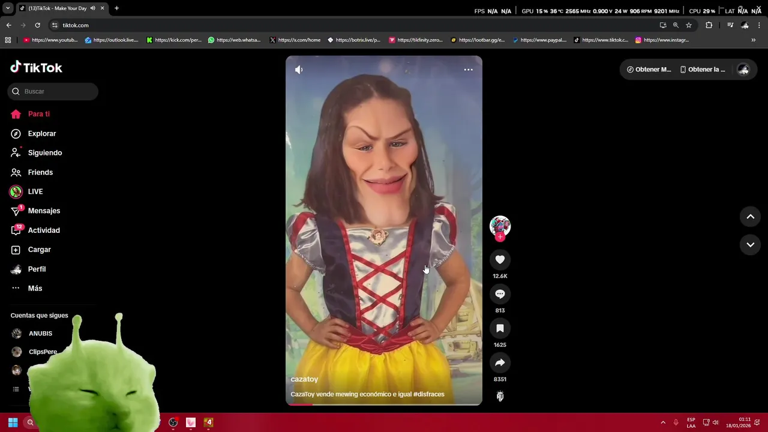768x432 pixels.
Task: Open the ANUBIS followed account
Action: [x=32, y=334]
